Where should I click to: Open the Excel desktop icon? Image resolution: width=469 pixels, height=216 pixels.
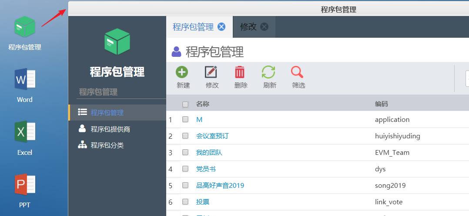coord(25,132)
